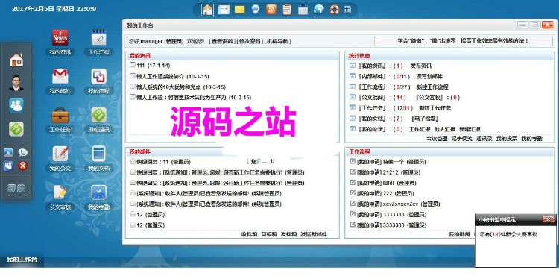The width and height of the screenshot is (559, 279).
Task: Click the clipboard icon in top dock
Action: point(287,10)
